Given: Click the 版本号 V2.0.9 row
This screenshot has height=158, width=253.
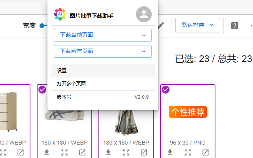Looking at the screenshot, I should click(103, 97).
